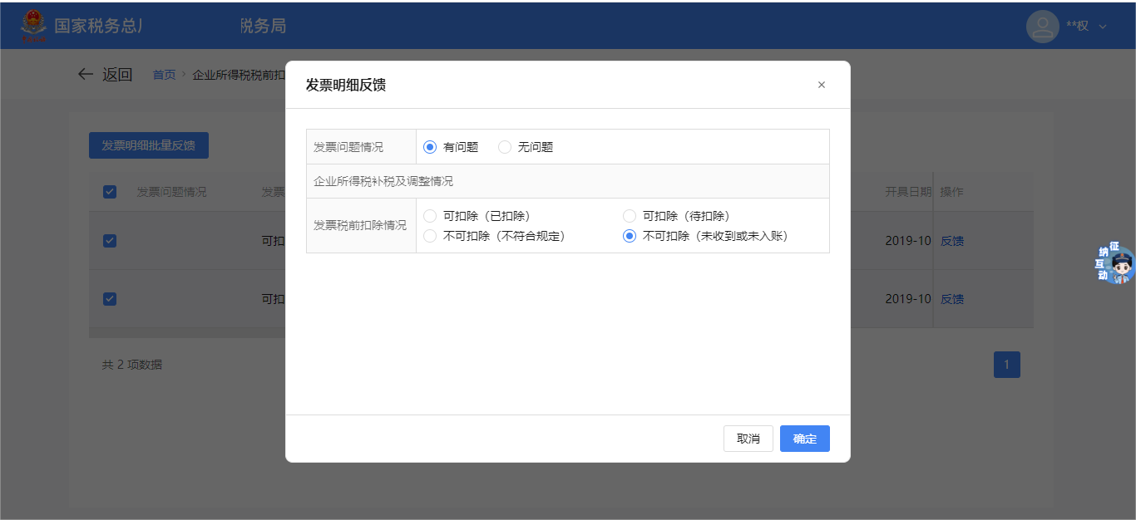Choose 不可扣除（不符合规定）option
The height and width of the screenshot is (520, 1136).
click(x=430, y=236)
